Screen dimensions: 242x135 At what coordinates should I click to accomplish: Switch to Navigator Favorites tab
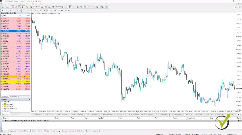14,114
